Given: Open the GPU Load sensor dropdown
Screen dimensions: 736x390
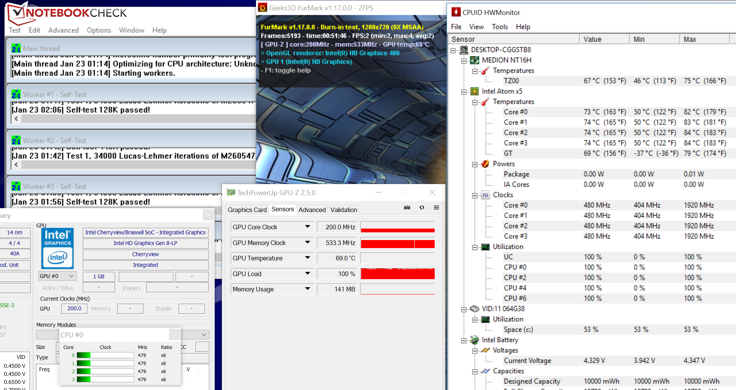Looking at the screenshot, I should click(x=307, y=273).
